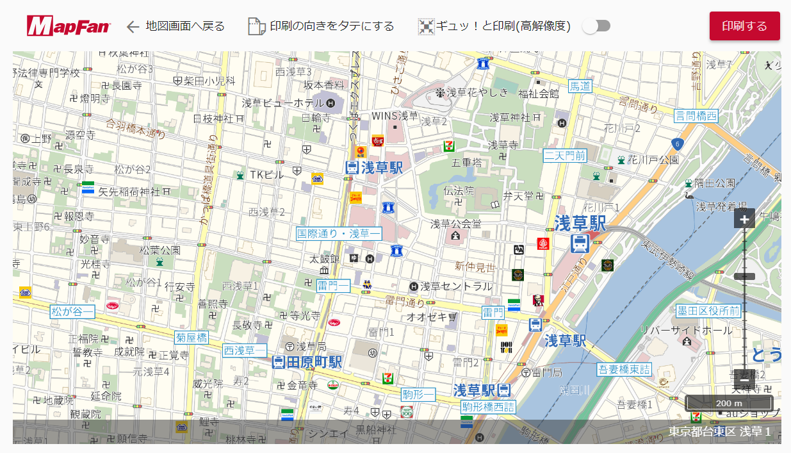
Task: Click the 浅草局 post office icon
Action: point(290,346)
